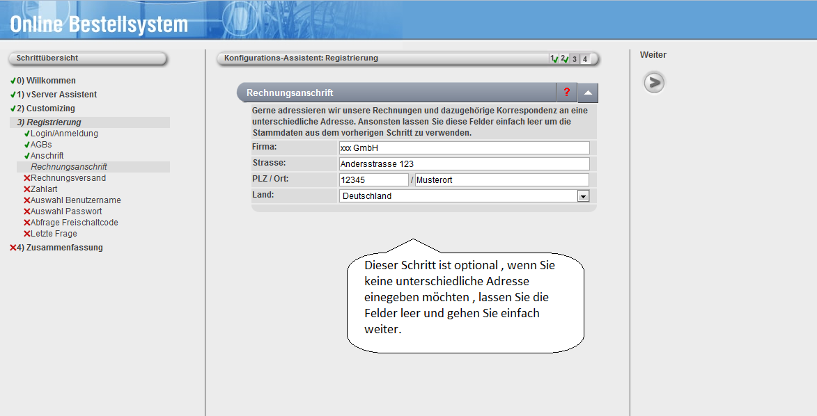
Task: Open the Login/Anmeldung substep
Action: click(64, 134)
